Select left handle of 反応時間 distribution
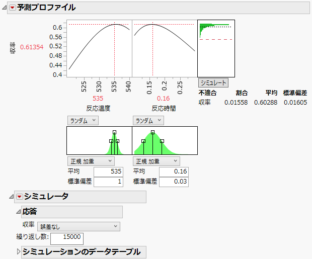The width and height of the screenshot is (312, 259). (x=143, y=141)
